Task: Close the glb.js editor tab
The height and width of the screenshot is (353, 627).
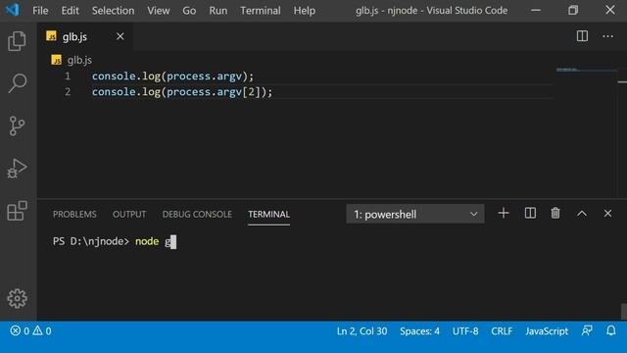Action: [x=120, y=36]
